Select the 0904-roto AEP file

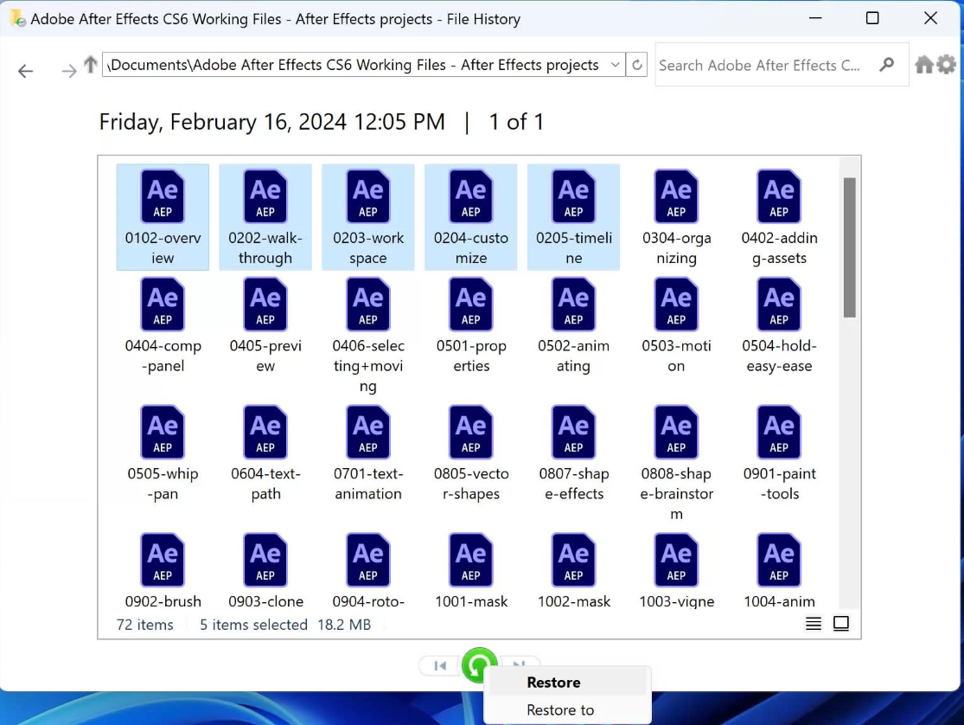(367, 570)
